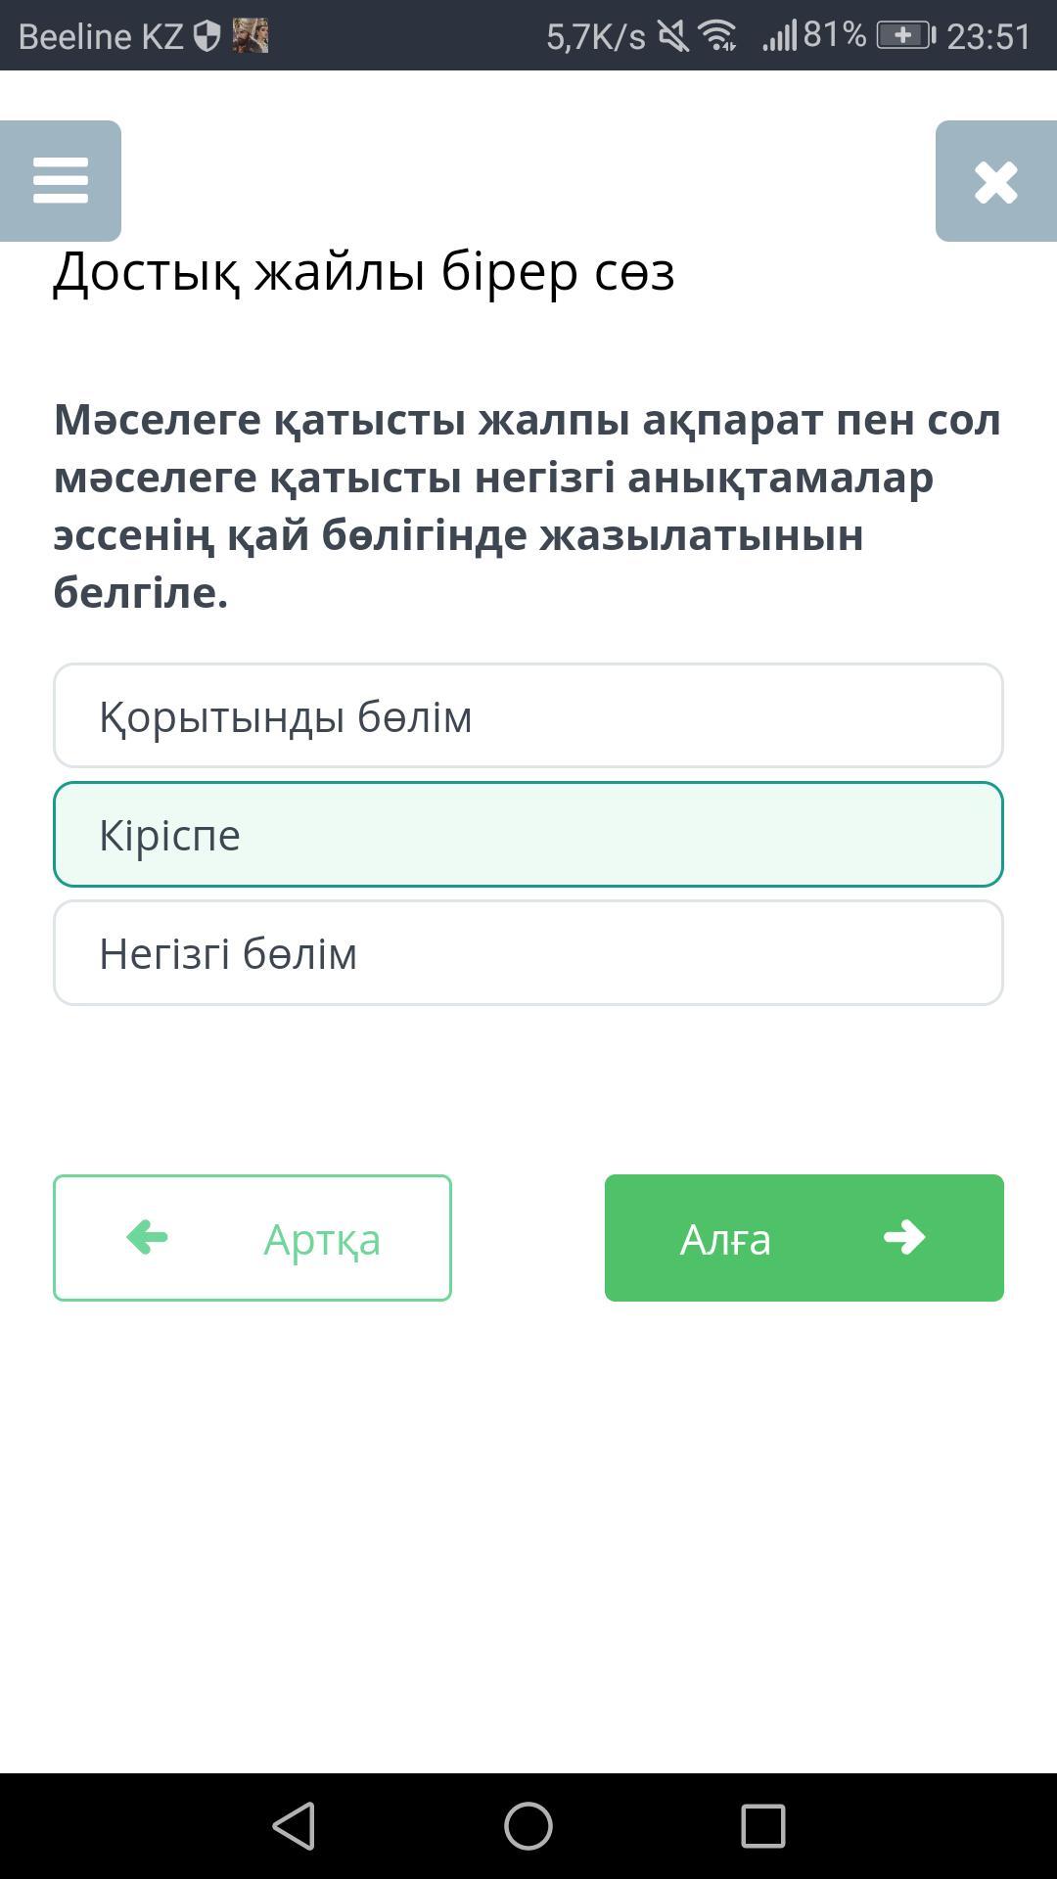1057x1879 pixels.
Task: Tap Android recent apps square
Action: (763, 1826)
